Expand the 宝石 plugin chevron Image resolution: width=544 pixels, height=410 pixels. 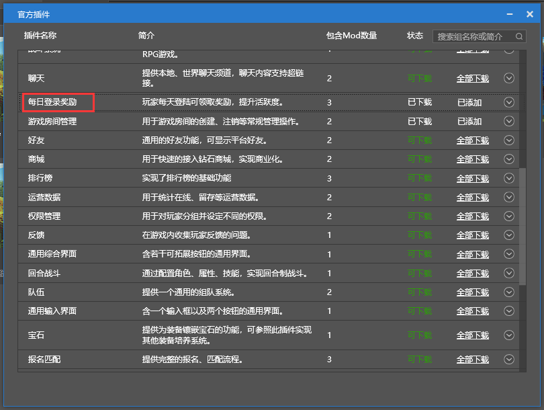point(508,335)
